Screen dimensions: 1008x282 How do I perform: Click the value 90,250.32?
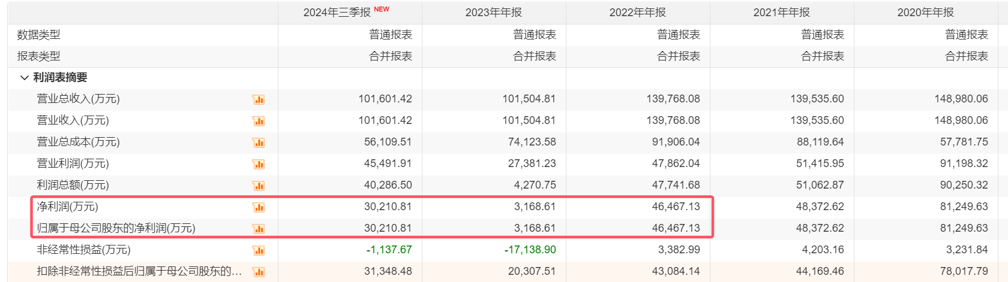[x=964, y=185]
